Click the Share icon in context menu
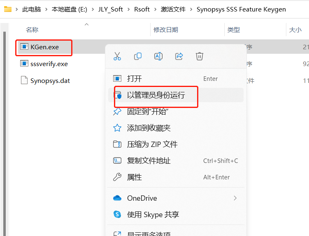Image resolution: width=309 pixels, height=236 pixels. pyautogui.click(x=179, y=56)
